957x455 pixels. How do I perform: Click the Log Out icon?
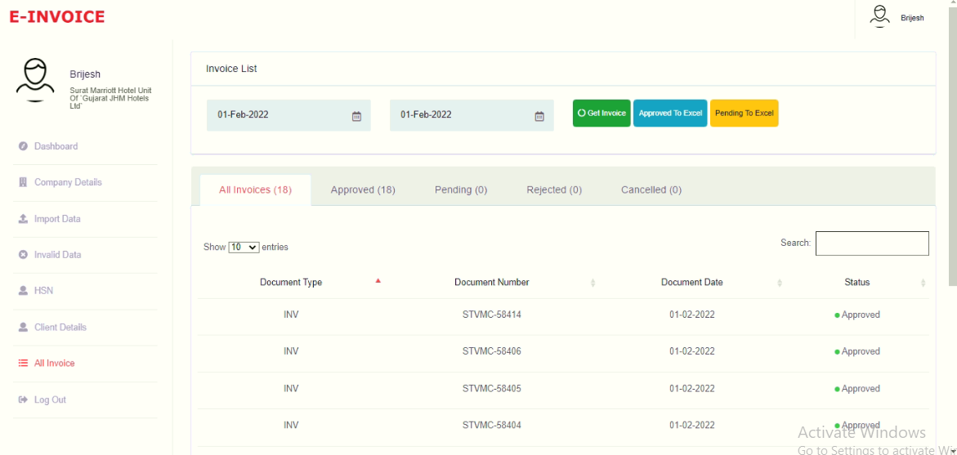23,399
